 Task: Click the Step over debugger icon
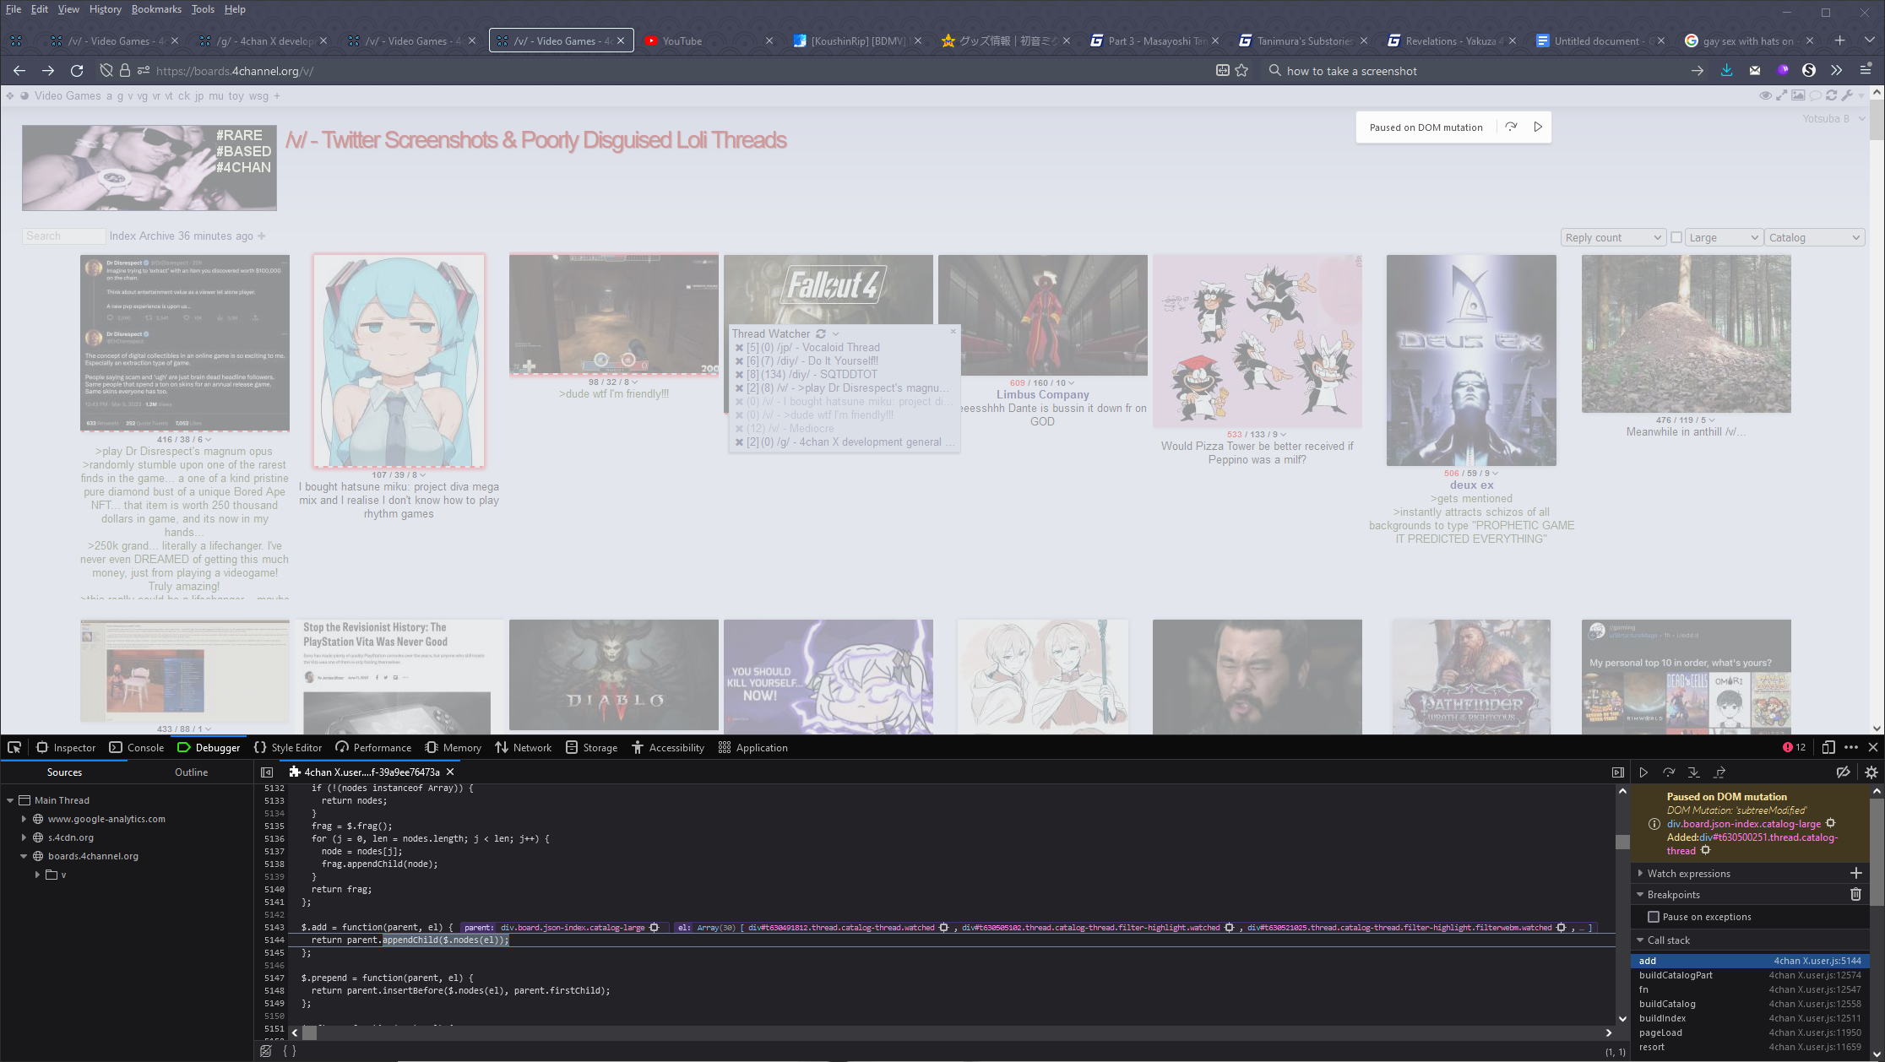coord(1669,772)
